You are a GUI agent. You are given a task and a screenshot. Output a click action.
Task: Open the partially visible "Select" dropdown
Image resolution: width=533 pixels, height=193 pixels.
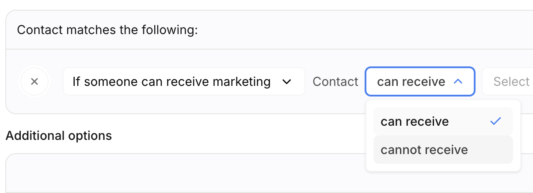tap(508, 81)
